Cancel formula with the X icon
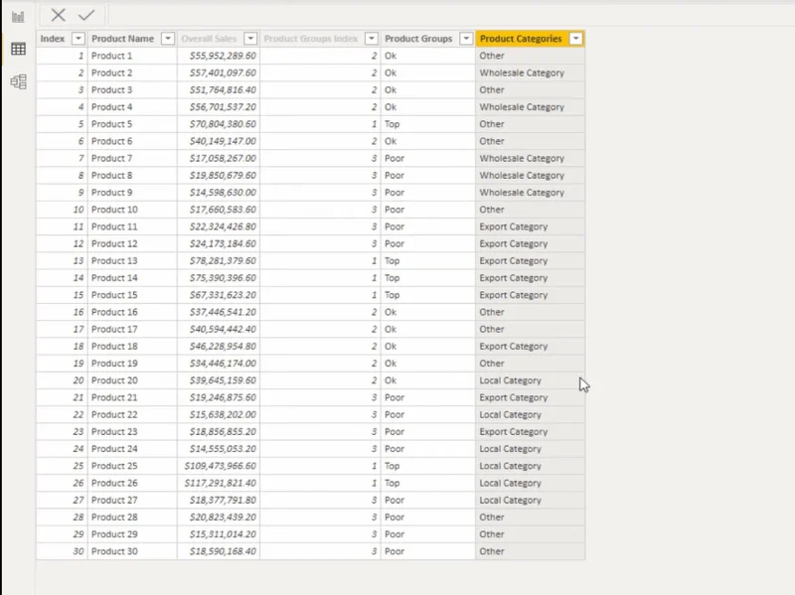 pos(59,15)
